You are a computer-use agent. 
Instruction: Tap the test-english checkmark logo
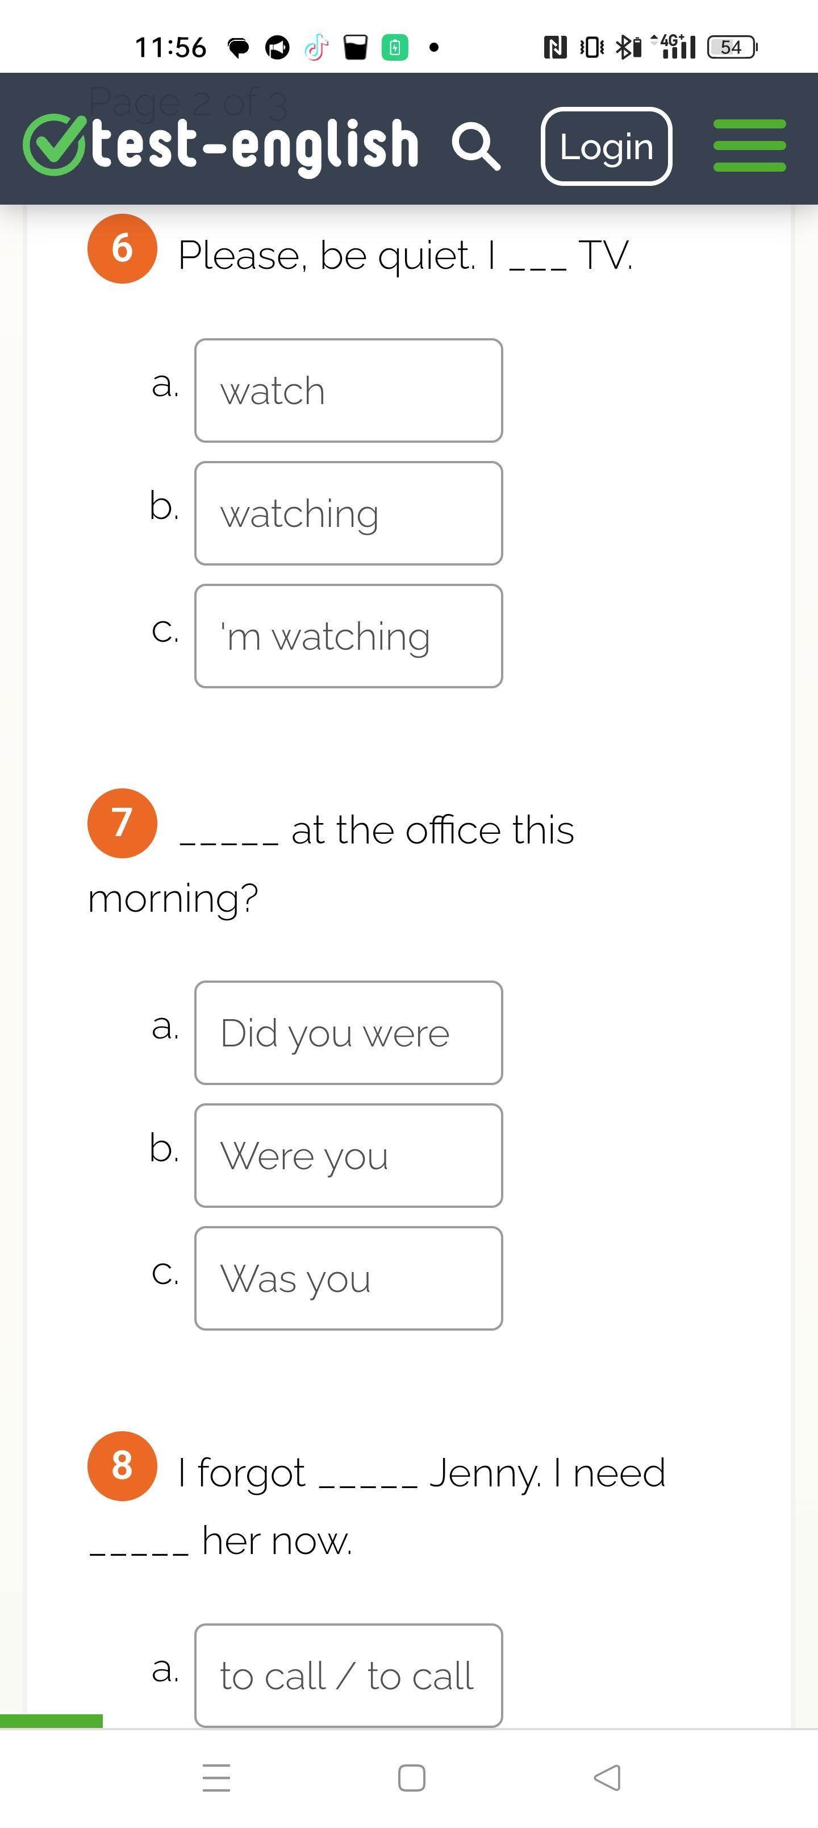pos(54,145)
